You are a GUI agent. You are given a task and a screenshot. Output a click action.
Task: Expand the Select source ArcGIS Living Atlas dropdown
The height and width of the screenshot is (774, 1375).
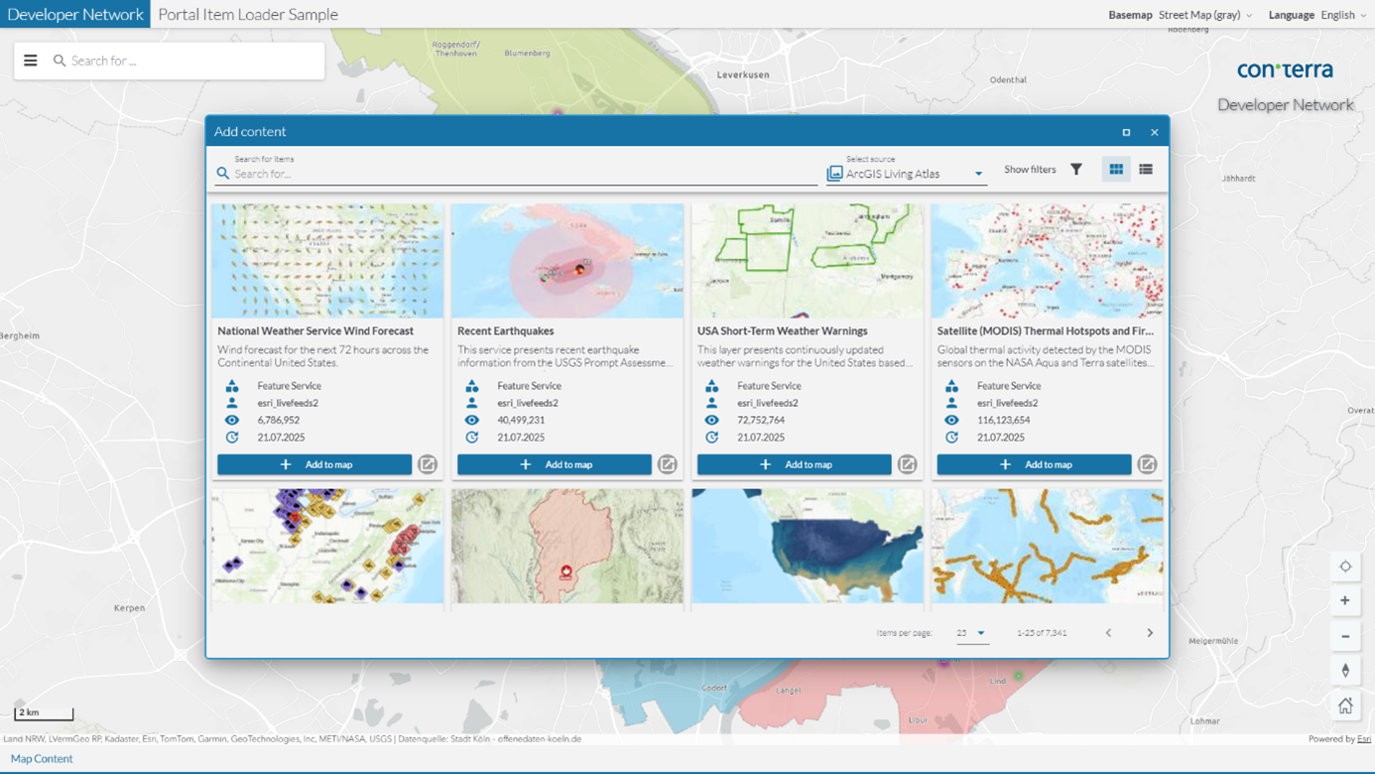click(906, 174)
